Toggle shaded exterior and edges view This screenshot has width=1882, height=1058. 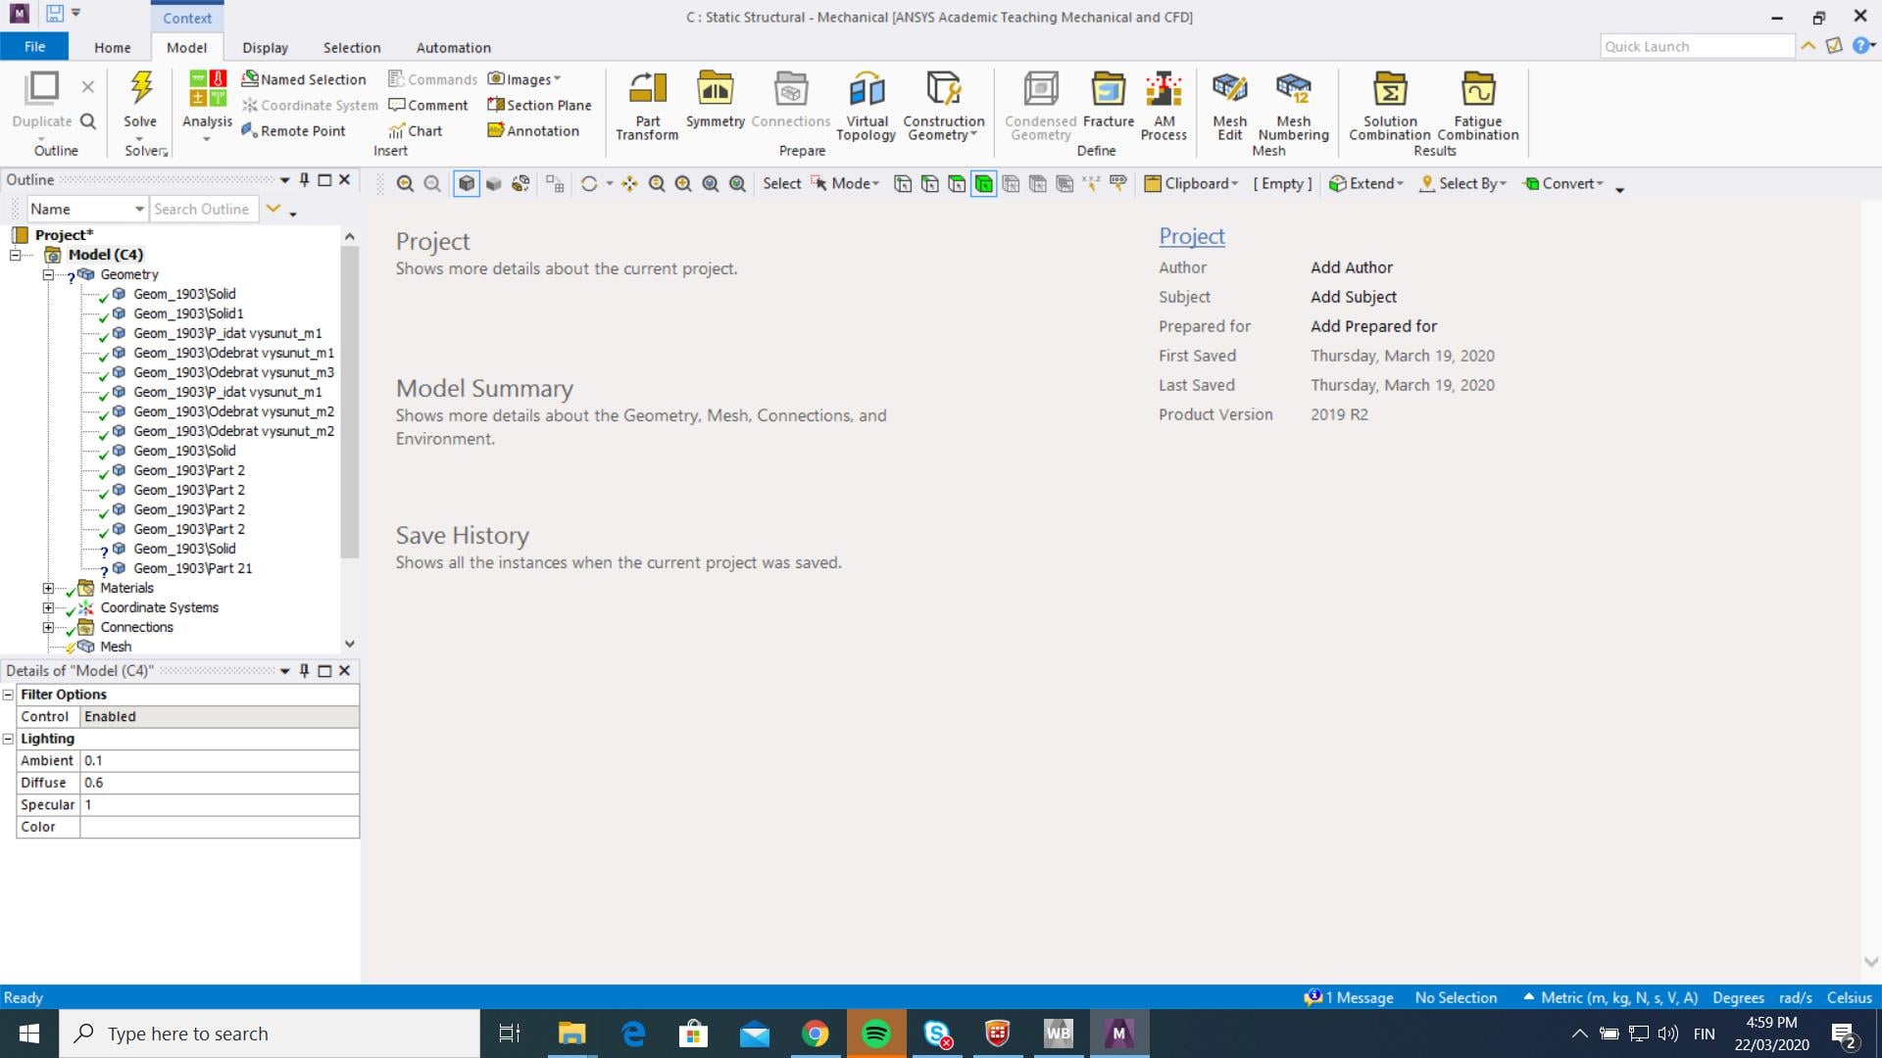point(467,184)
